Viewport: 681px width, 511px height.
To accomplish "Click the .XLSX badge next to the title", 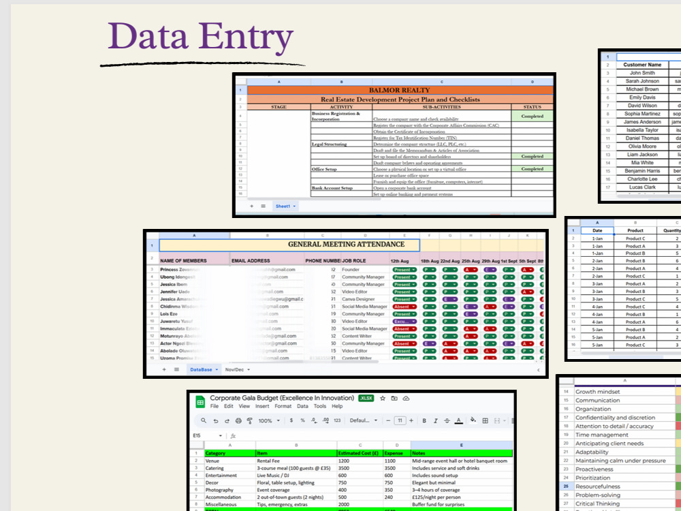I will (x=366, y=398).
